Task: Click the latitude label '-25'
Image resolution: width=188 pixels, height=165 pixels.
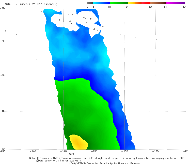Action: pos(2,41)
